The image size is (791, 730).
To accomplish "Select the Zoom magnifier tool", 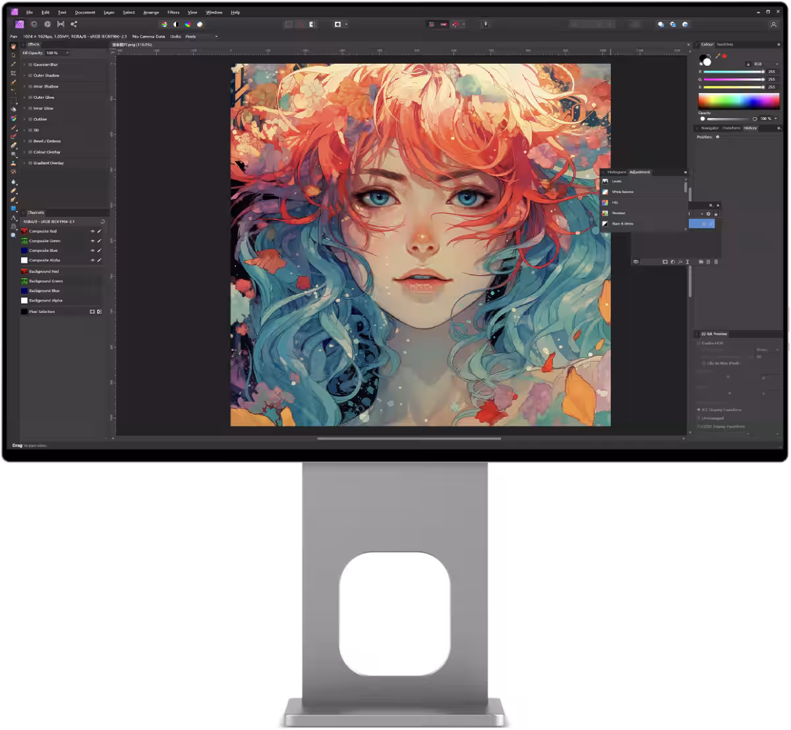I will (13, 235).
